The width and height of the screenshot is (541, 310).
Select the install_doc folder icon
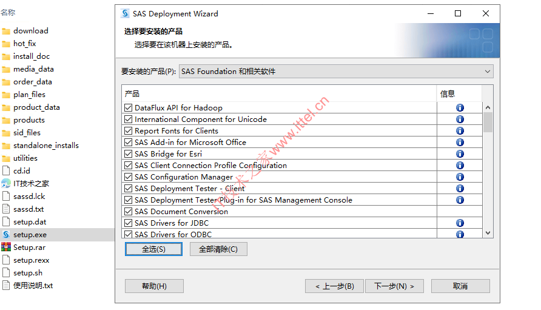[6, 56]
